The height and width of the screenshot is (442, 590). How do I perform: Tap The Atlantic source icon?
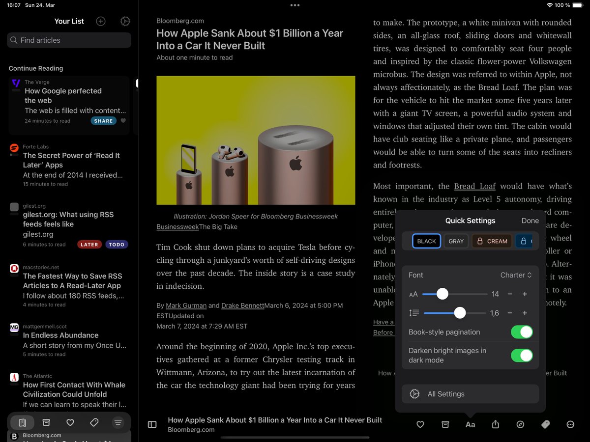point(14,377)
